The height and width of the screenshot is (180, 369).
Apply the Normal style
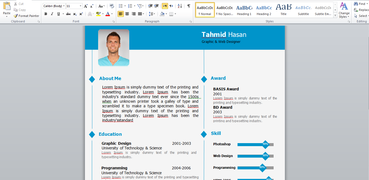tap(205, 10)
